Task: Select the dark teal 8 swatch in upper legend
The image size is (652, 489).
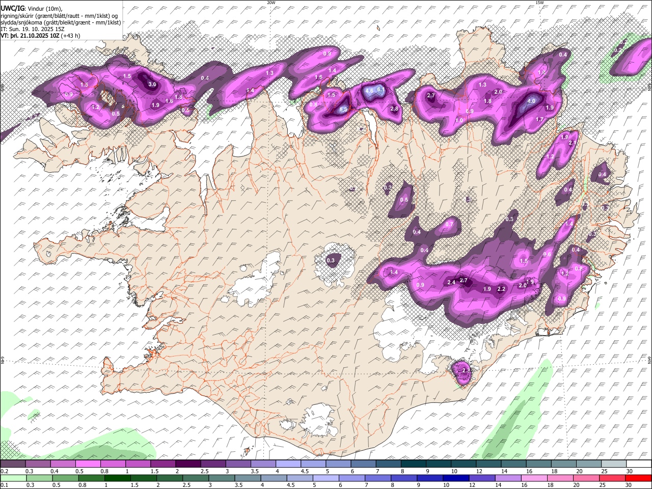Action: pyautogui.click(x=414, y=464)
